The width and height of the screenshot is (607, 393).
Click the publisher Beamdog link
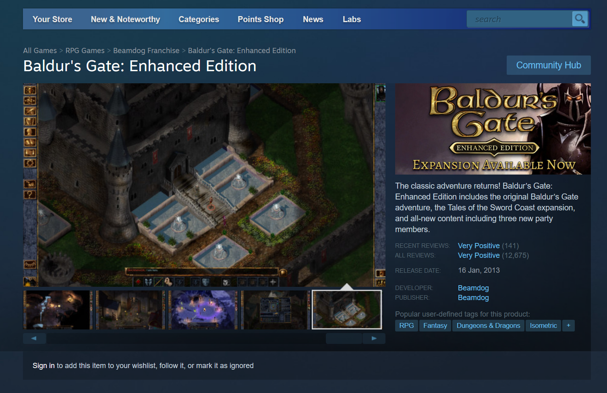(x=473, y=298)
